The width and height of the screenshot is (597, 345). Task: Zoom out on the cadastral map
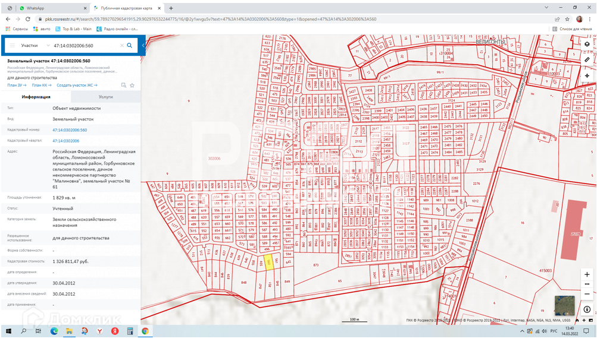[587, 294]
